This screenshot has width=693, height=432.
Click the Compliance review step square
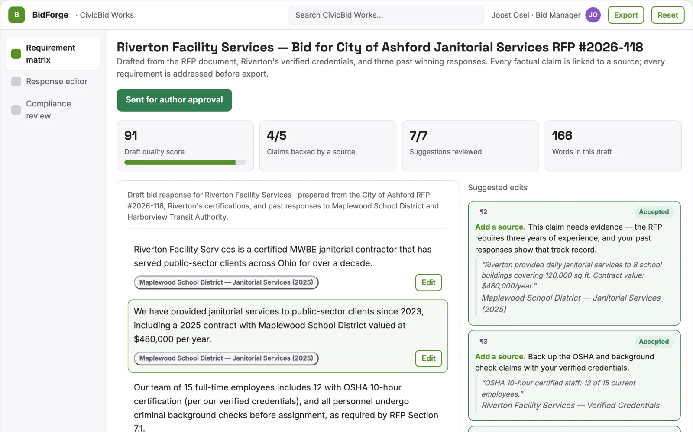[16, 110]
